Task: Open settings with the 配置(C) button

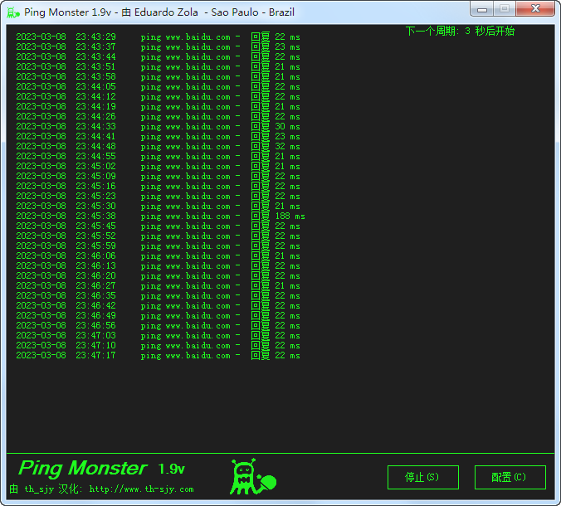Action: coord(510,478)
